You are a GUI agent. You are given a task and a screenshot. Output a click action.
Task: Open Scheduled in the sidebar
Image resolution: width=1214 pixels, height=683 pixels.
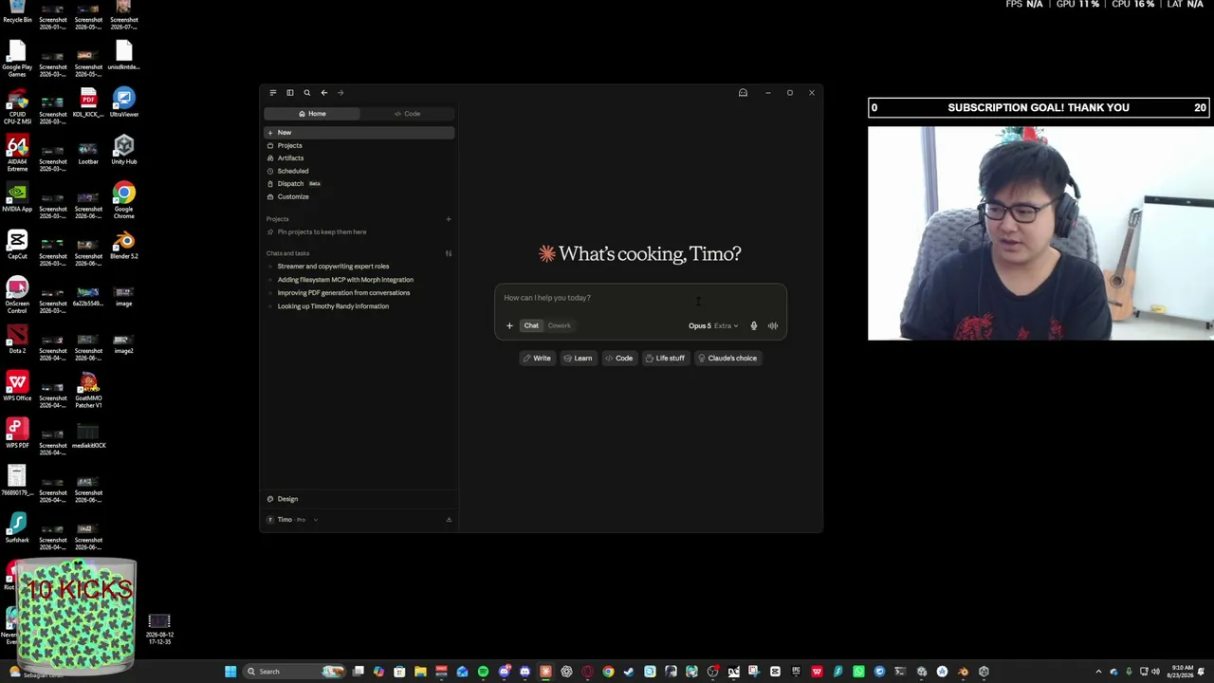[359, 171]
